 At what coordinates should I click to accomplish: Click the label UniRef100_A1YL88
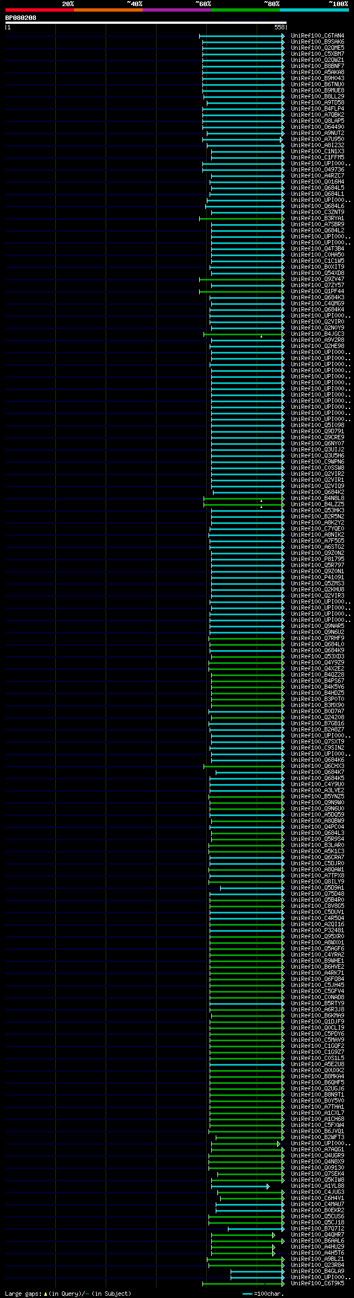click(x=317, y=1186)
